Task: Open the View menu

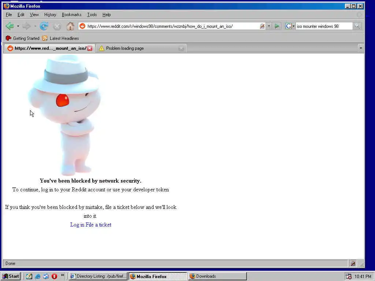Action: pos(34,15)
